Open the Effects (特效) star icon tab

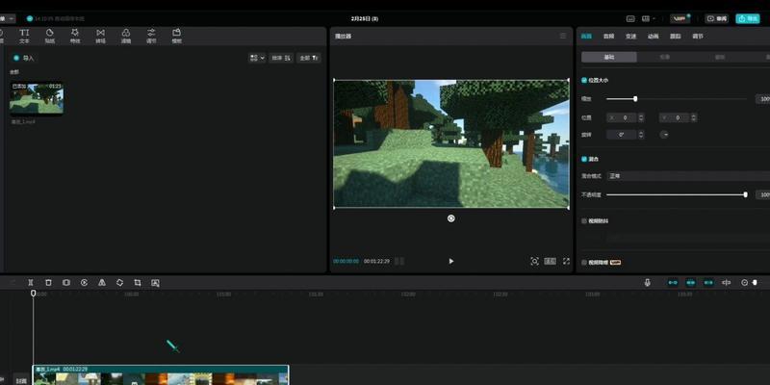coord(75,36)
